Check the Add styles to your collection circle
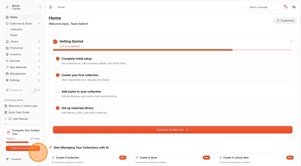This screenshot has width=301, height=166. (x=58, y=91)
